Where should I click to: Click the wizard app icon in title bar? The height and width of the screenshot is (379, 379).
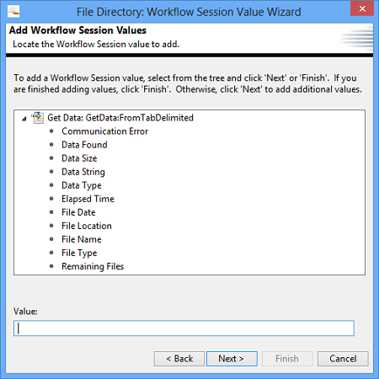[13, 12]
